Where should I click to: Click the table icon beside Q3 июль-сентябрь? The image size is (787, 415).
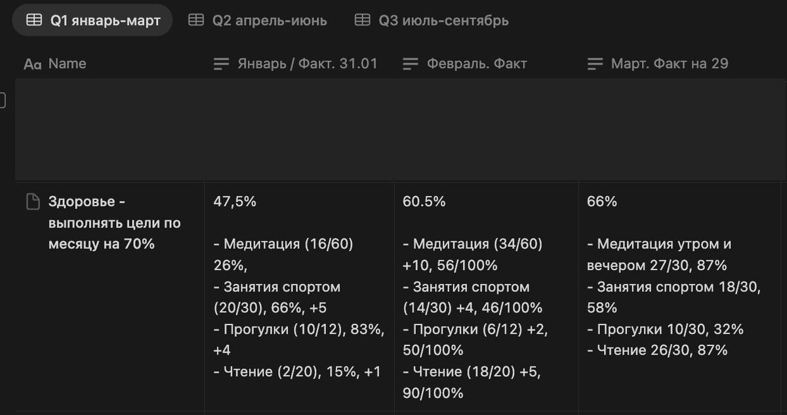pos(362,20)
